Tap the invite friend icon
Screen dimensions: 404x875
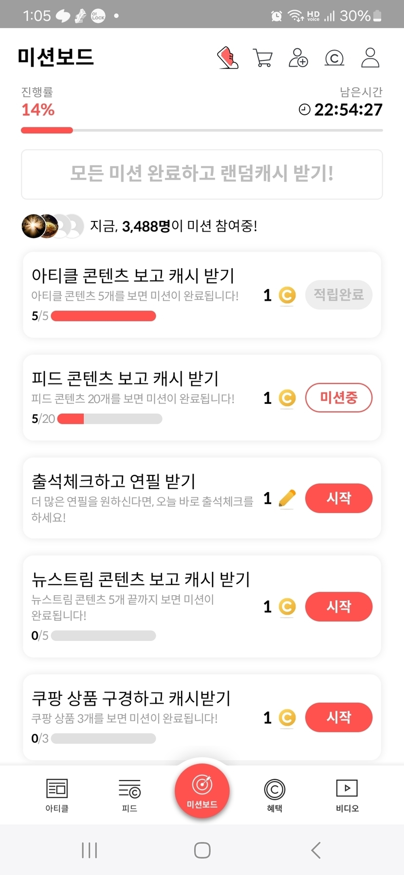pyautogui.click(x=298, y=58)
